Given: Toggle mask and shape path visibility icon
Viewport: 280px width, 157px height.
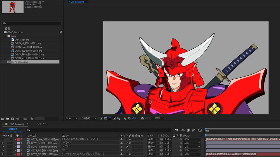Looking at the screenshot, I should coord(110,118).
